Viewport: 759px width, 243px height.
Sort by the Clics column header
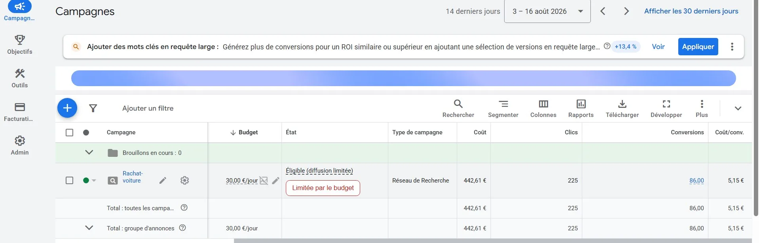(571, 132)
